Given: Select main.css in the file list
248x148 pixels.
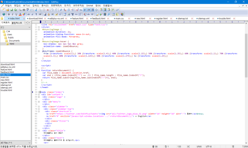Looking at the screenshot, I should click(x=5, y=77).
